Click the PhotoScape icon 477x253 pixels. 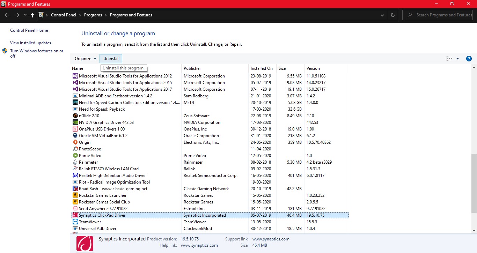click(x=75, y=149)
